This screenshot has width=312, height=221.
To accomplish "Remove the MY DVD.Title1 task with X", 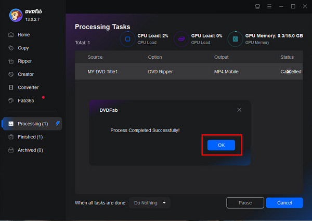I will [x=289, y=71].
